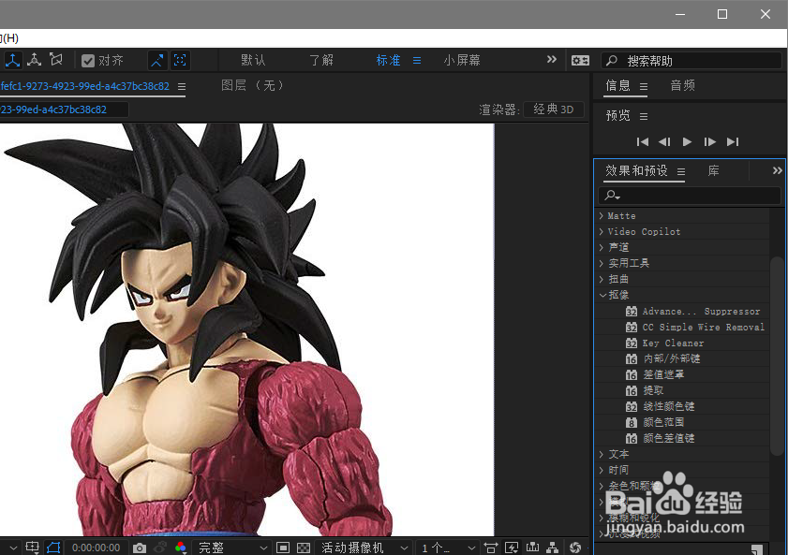Show more workspaces overflow arrows
788x555 pixels.
[x=552, y=60]
